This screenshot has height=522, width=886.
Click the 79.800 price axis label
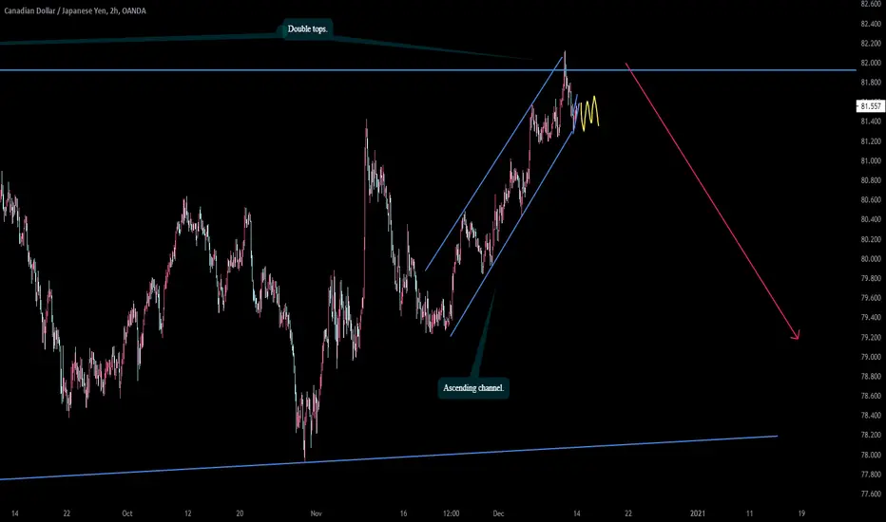(x=871, y=278)
